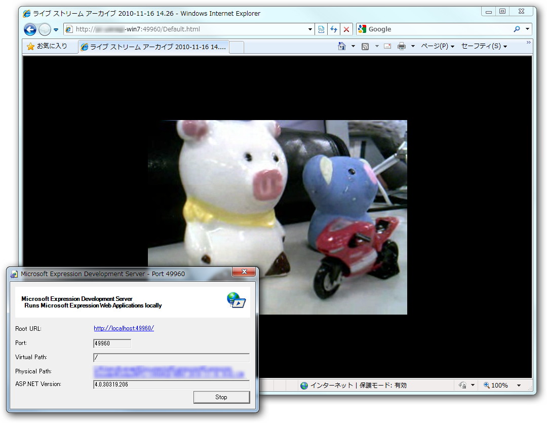Click the blurred Physical Path link
Viewport: 547px width, 423px height.
169,371
